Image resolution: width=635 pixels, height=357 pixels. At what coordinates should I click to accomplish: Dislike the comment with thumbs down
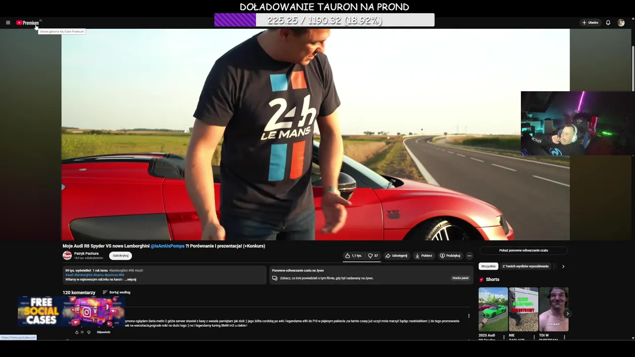(89, 332)
